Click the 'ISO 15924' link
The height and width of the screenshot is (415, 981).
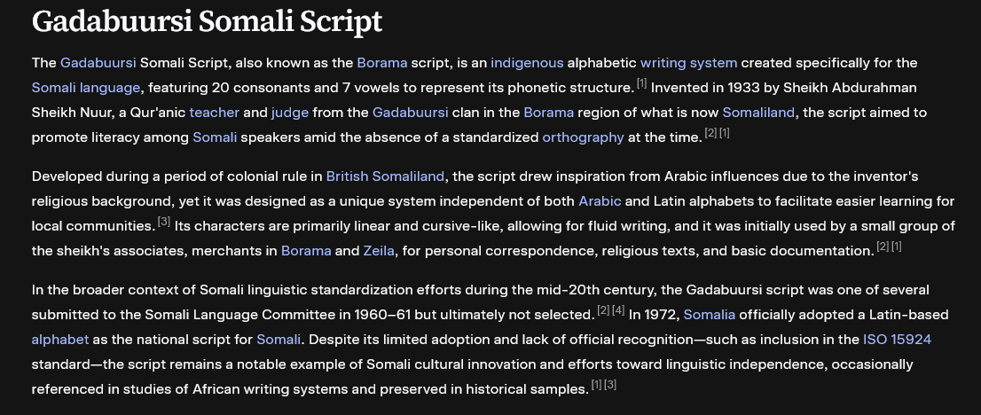click(897, 340)
